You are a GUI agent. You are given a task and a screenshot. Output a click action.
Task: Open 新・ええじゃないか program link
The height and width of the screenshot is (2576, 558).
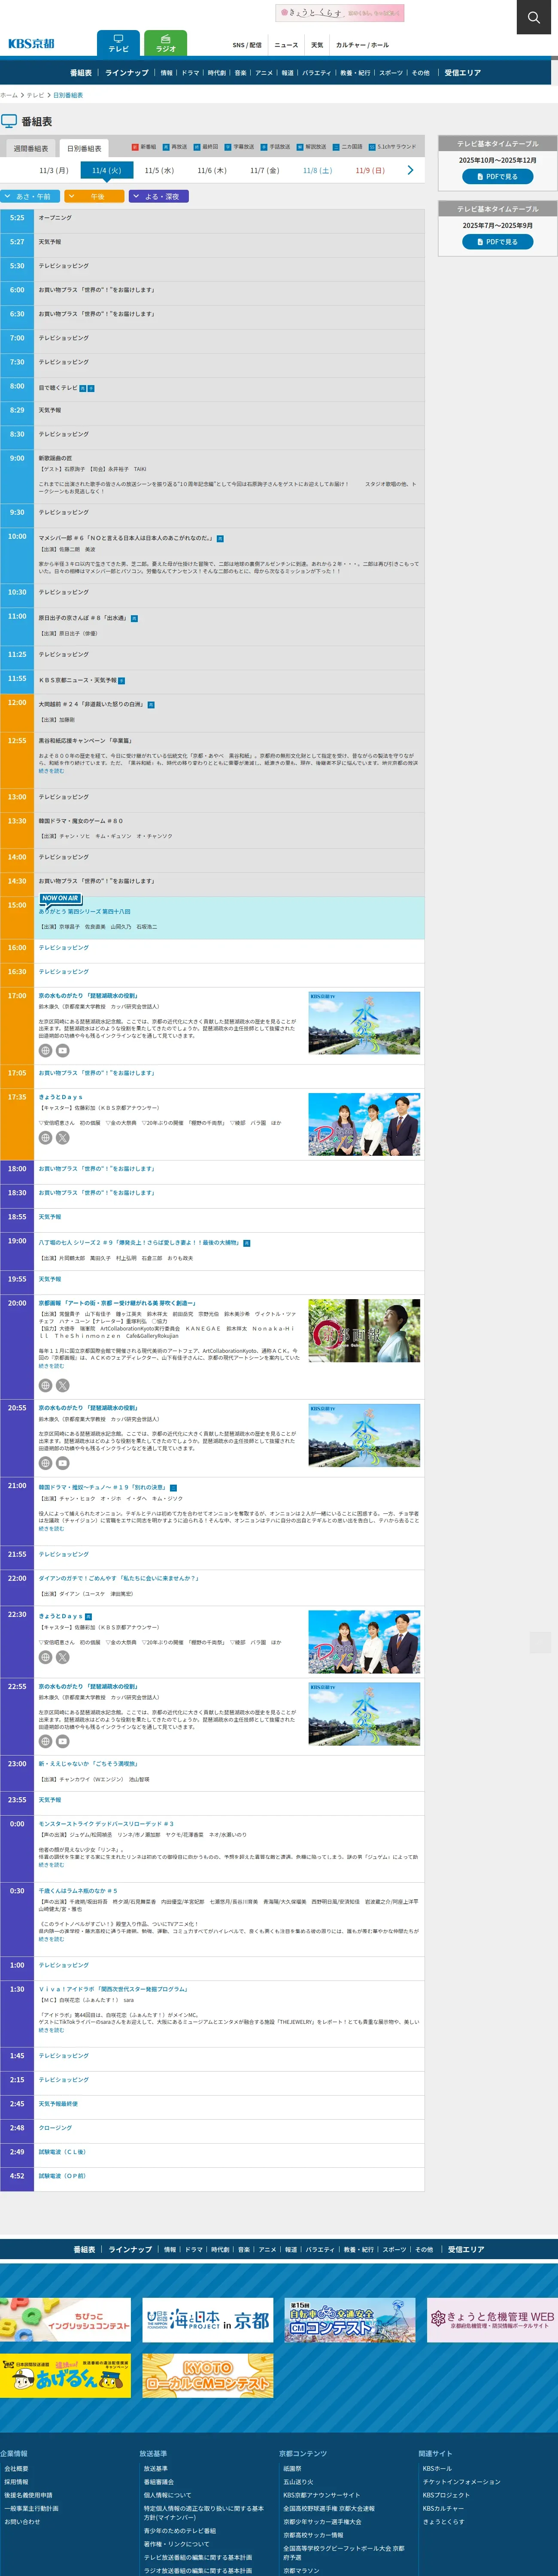pyautogui.click(x=88, y=1764)
